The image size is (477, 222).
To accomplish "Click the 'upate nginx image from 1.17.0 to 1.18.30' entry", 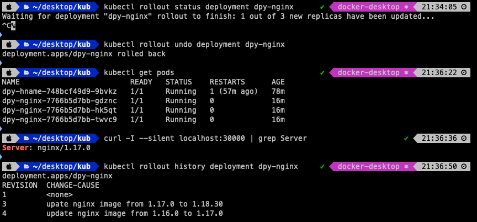I will point(135,204).
